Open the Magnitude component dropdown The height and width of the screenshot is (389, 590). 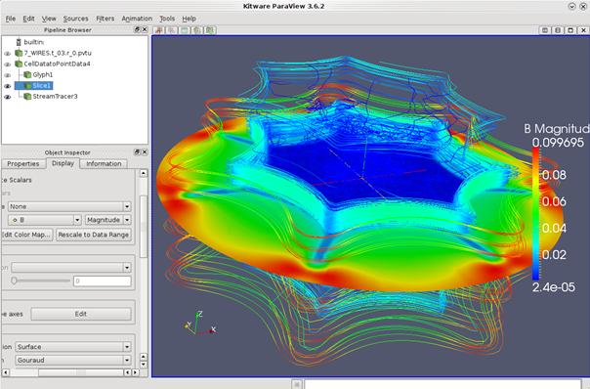pyautogui.click(x=108, y=220)
